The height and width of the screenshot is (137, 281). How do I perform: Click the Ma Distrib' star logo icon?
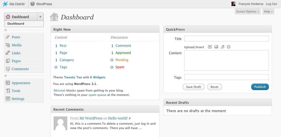pyautogui.click(x=5, y=4)
